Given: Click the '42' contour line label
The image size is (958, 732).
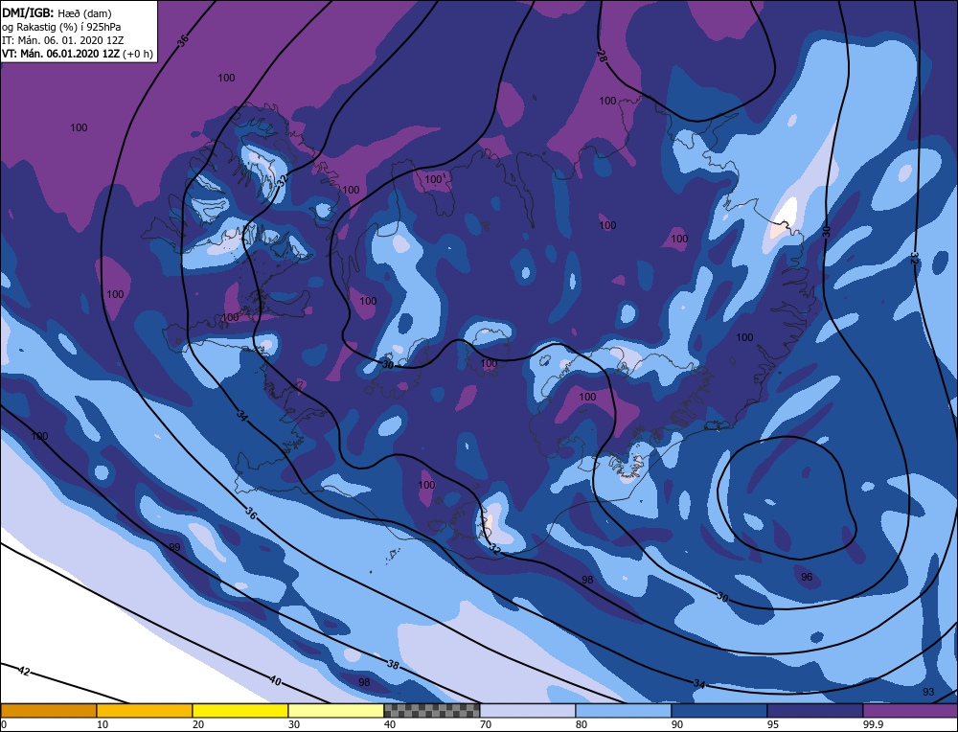Looking at the screenshot, I should point(24,671).
